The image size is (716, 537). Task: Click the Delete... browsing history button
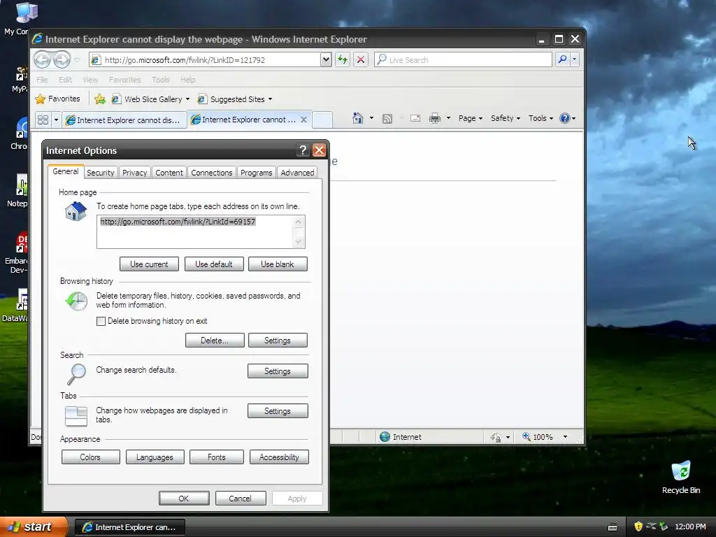[215, 341]
